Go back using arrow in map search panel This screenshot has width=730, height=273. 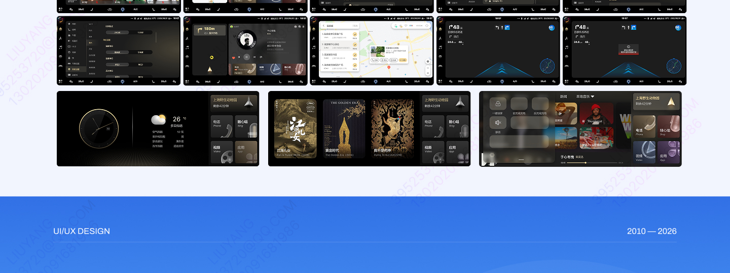tap(323, 25)
